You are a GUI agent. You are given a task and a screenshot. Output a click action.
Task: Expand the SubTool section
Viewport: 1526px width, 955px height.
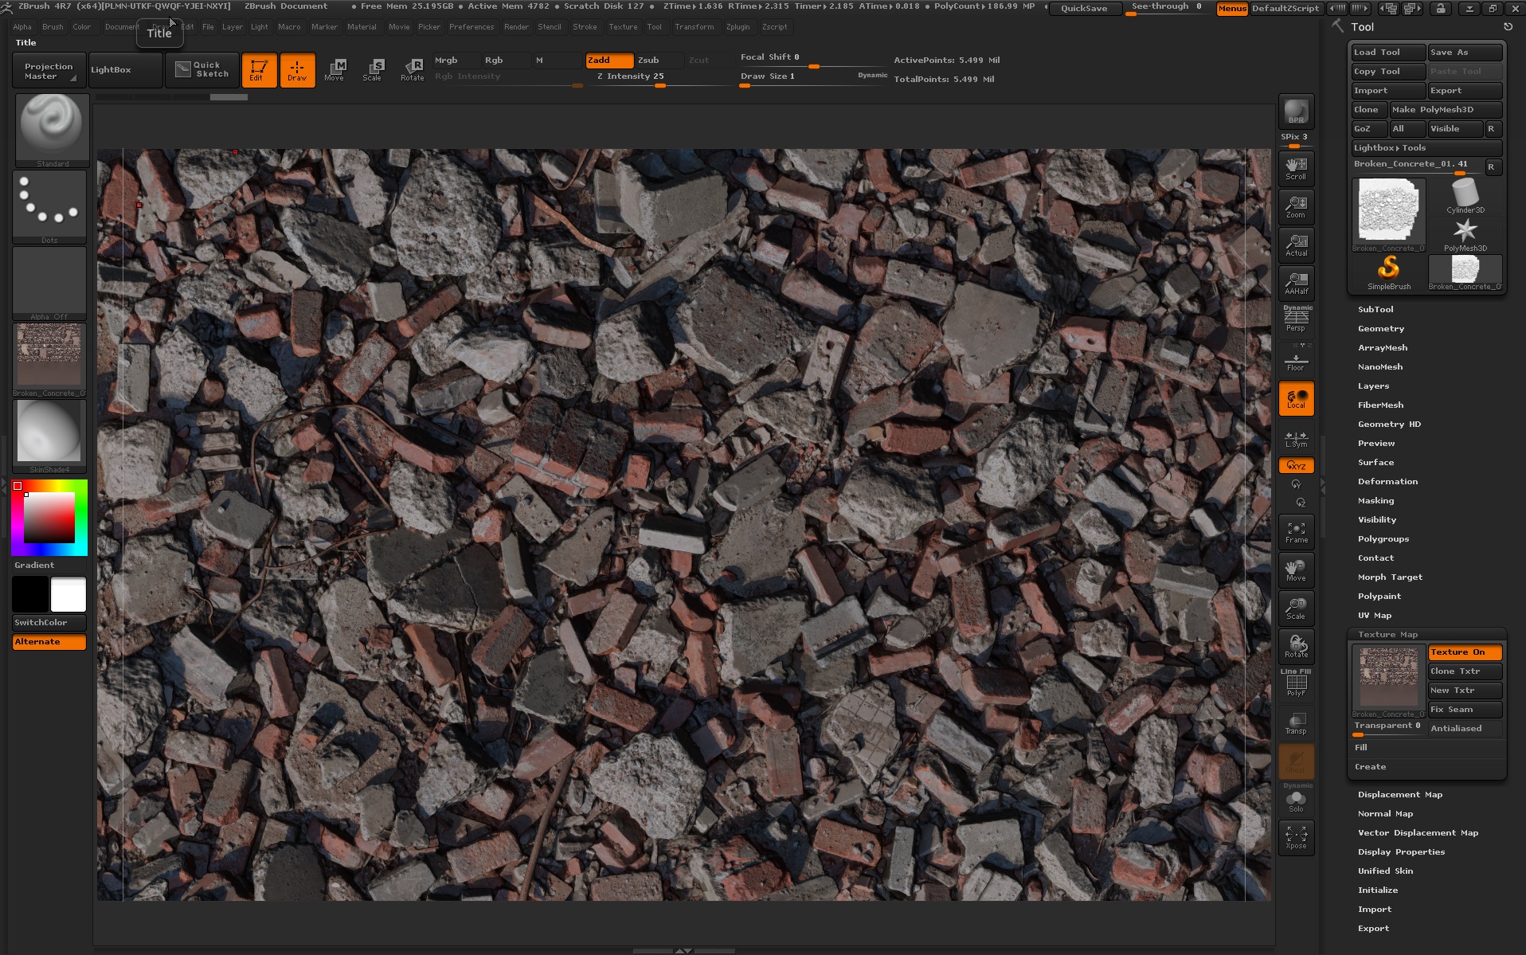(1375, 309)
